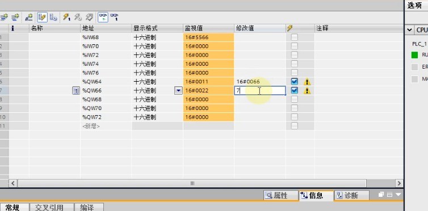Viewport: 428px width, 211px height.
Task: Collapse the CPU section chevron in the right panel
Action: (409, 30)
